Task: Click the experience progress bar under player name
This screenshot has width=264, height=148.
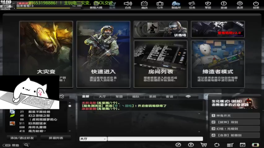Action: [x=49, y=8]
